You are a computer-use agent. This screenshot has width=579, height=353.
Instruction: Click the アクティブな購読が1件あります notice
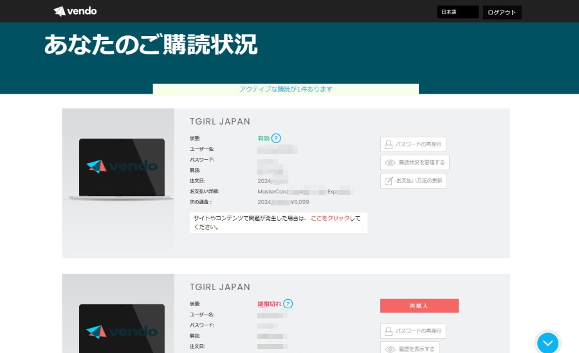(x=286, y=89)
